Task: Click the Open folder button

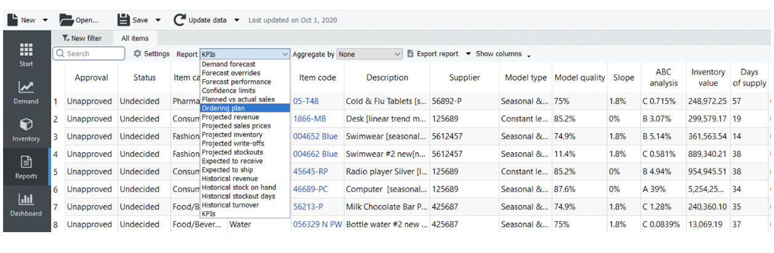Action: point(79,20)
